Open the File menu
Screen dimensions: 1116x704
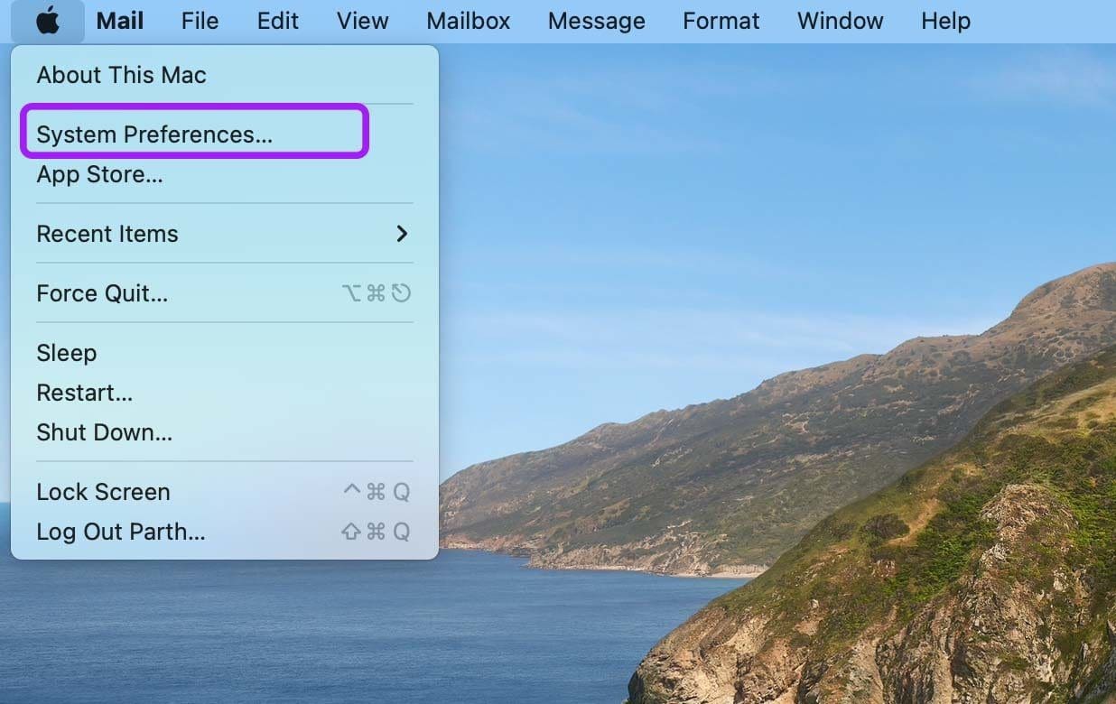click(x=200, y=21)
